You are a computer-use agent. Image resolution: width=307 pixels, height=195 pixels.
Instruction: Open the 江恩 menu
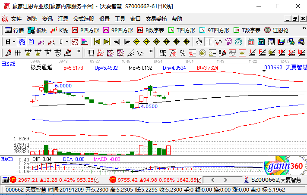(63, 19)
